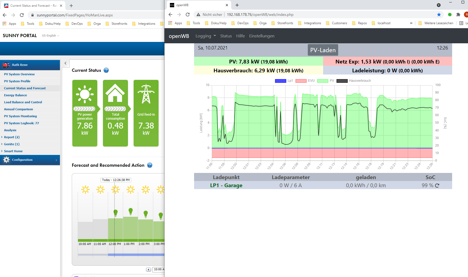Screen dimensions: 468x277
Task: Expand the Report (2) tree item
Action: (12, 137)
